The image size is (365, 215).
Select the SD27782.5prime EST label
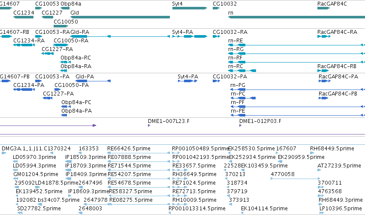tap(39, 209)
